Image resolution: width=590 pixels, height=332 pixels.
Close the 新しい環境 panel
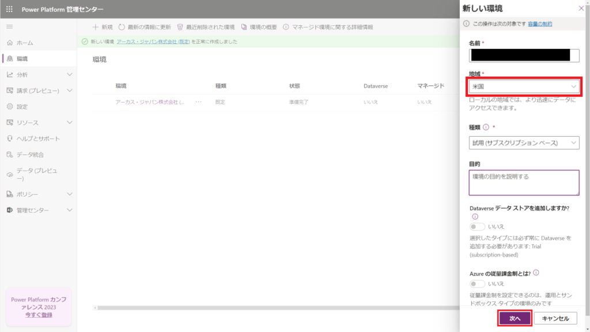tap(581, 8)
